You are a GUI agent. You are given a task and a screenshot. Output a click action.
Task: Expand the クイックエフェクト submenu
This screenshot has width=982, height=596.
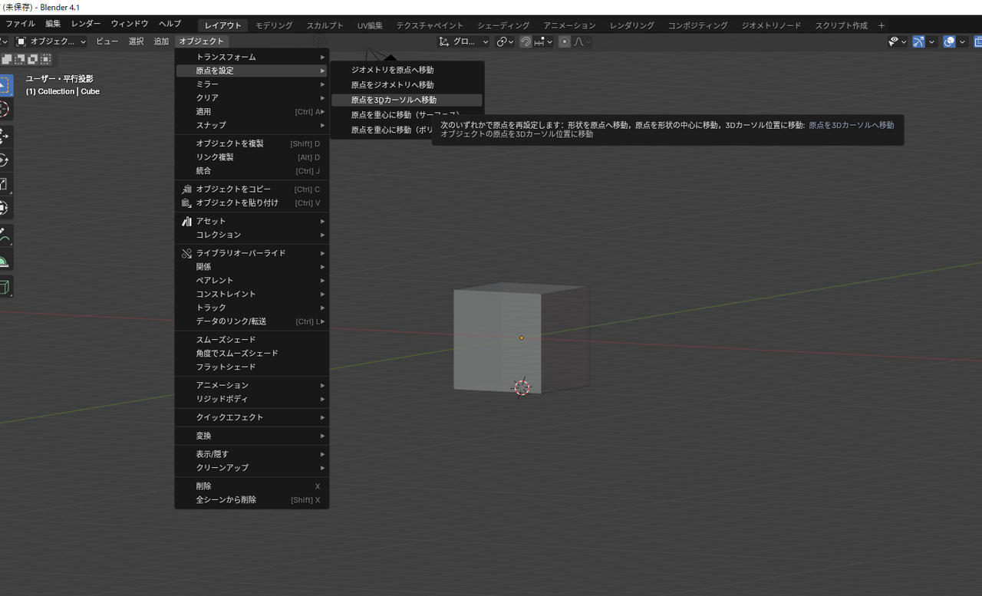pyautogui.click(x=252, y=417)
